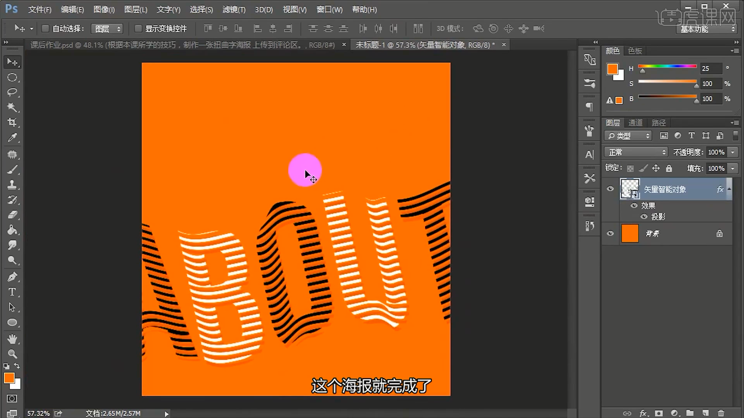Open the fill percentage dropdown
This screenshot has height=418, width=744.
point(733,168)
